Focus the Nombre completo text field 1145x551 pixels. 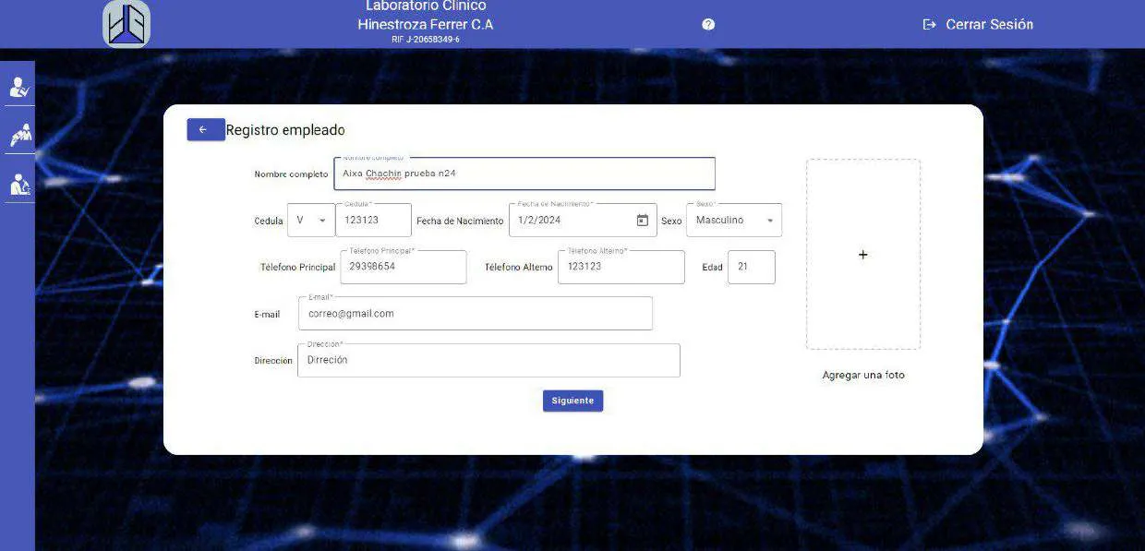(524, 174)
